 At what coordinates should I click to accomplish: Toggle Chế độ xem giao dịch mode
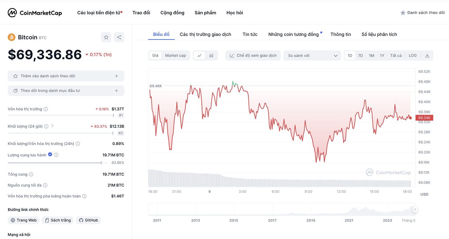pyautogui.click(x=253, y=56)
